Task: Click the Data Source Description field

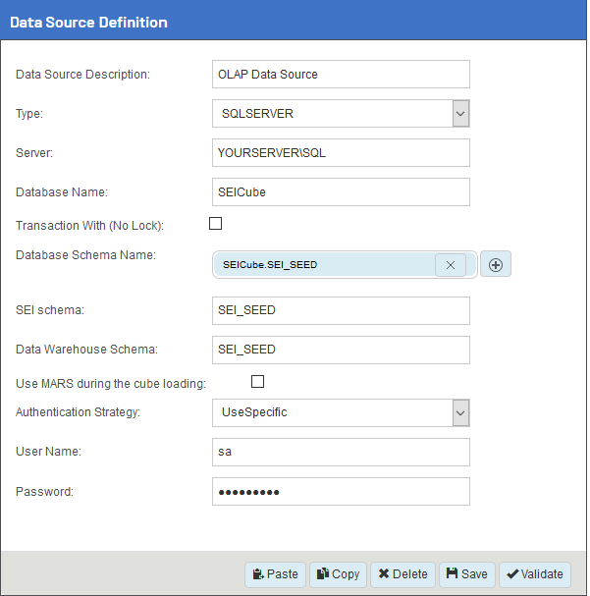Action: [x=341, y=75]
